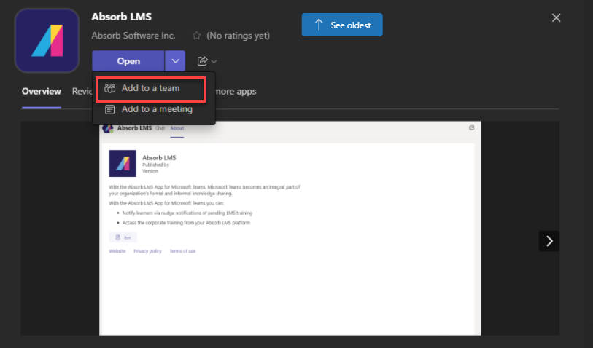The image size is (593, 348).
Task: Click the Privacy policy link in preview
Action: point(147,251)
